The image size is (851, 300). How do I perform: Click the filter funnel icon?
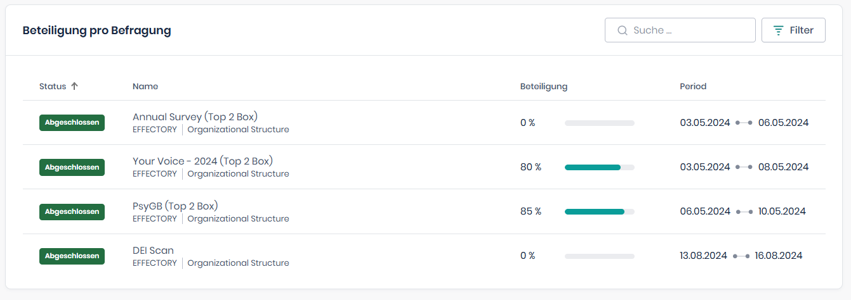(x=778, y=30)
